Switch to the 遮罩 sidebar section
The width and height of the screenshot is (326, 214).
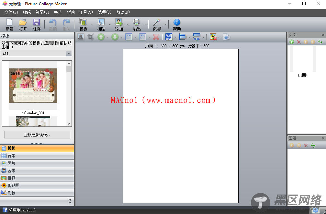click(x=37, y=171)
